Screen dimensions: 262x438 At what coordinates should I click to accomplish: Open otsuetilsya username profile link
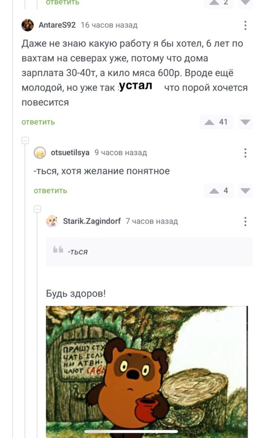tap(70, 153)
